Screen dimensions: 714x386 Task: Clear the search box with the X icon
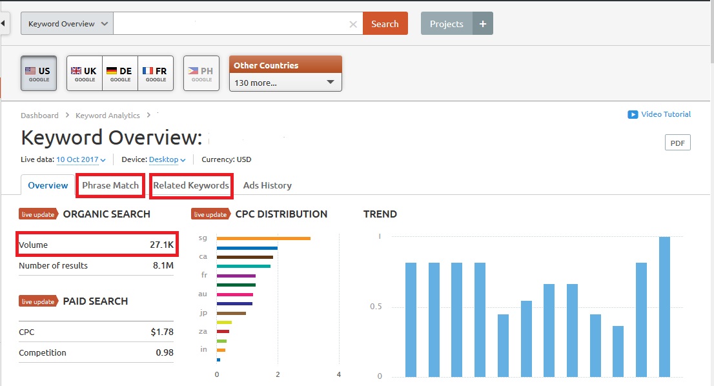(352, 25)
